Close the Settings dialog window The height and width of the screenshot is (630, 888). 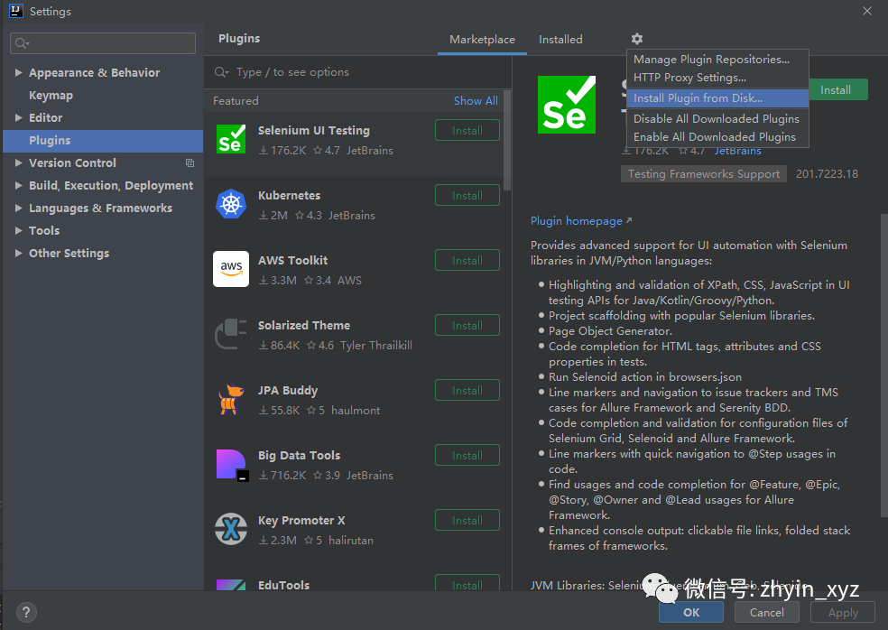(x=867, y=12)
